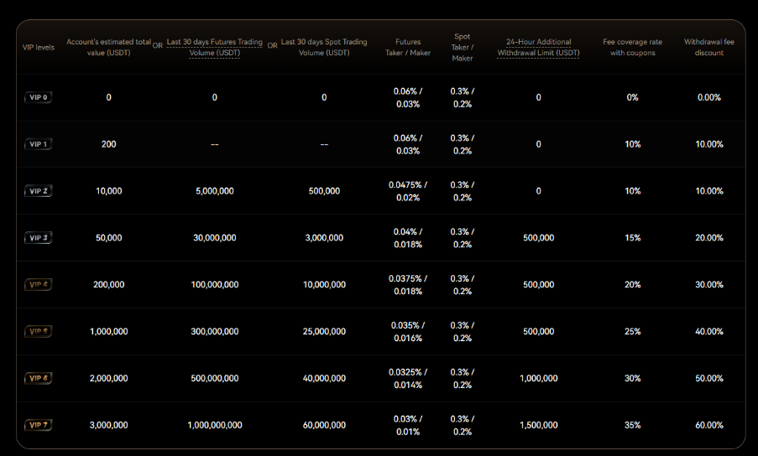Select the VIP 7 badge icon
This screenshot has height=456, width=758.
coord(38,425)
